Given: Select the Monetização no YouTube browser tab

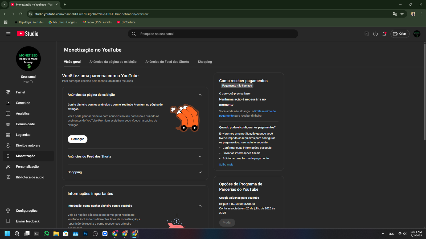Looking at the screenshot, I should pyautogui.click(x=34, y=5).
